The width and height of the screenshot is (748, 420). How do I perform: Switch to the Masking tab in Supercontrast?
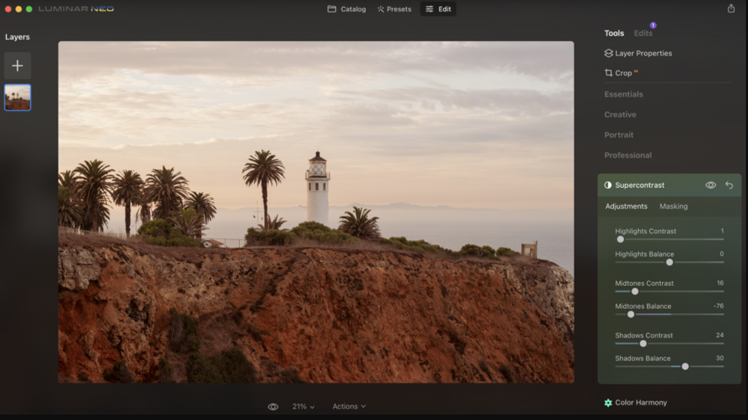(x=674, y=206)
